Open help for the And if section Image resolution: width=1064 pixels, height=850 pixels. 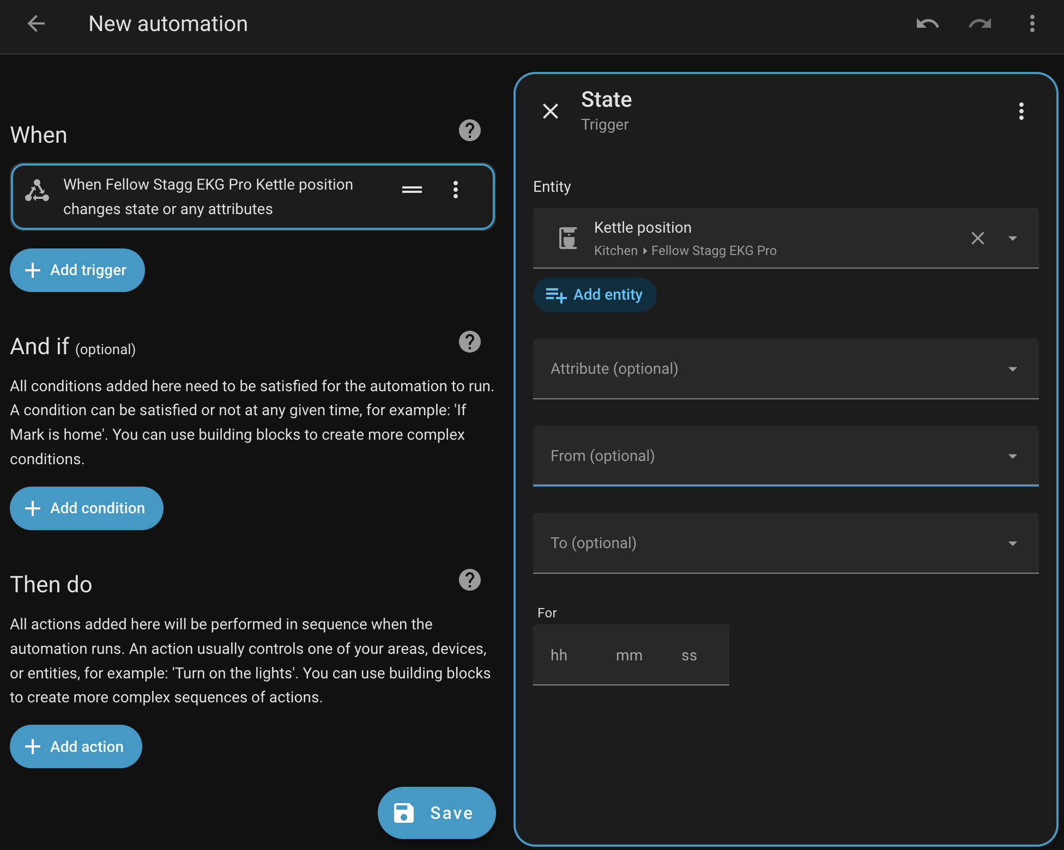point(469,342)
